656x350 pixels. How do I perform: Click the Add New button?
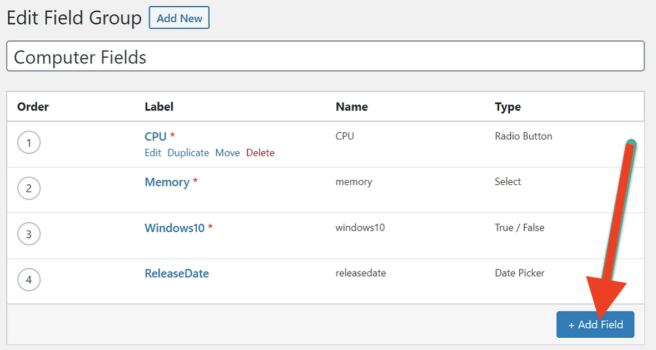(179, 18)
